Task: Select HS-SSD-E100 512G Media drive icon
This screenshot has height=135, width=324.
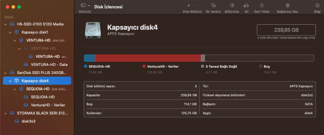Action: coord(12,24)
